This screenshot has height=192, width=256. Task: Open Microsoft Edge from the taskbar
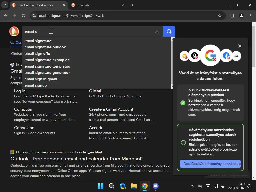pos(123,186)
